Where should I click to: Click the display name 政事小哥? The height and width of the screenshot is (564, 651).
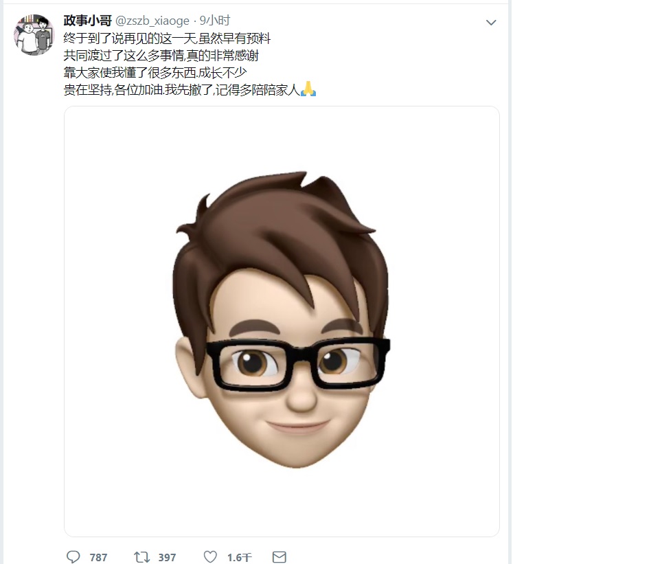coord(88,21)
